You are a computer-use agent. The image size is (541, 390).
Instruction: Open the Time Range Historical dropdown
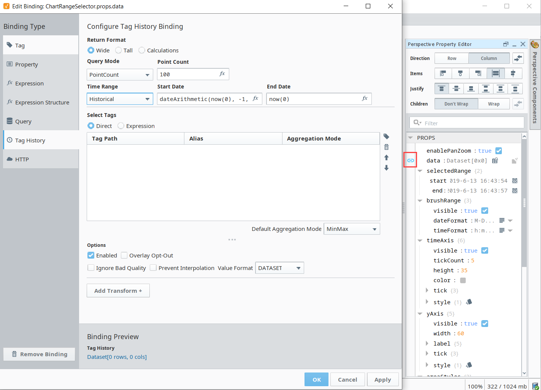(120, 99)
